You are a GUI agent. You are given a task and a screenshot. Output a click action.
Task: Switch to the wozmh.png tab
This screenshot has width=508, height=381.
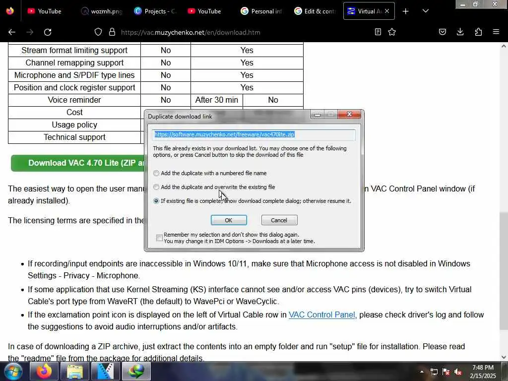pos(102,11)
